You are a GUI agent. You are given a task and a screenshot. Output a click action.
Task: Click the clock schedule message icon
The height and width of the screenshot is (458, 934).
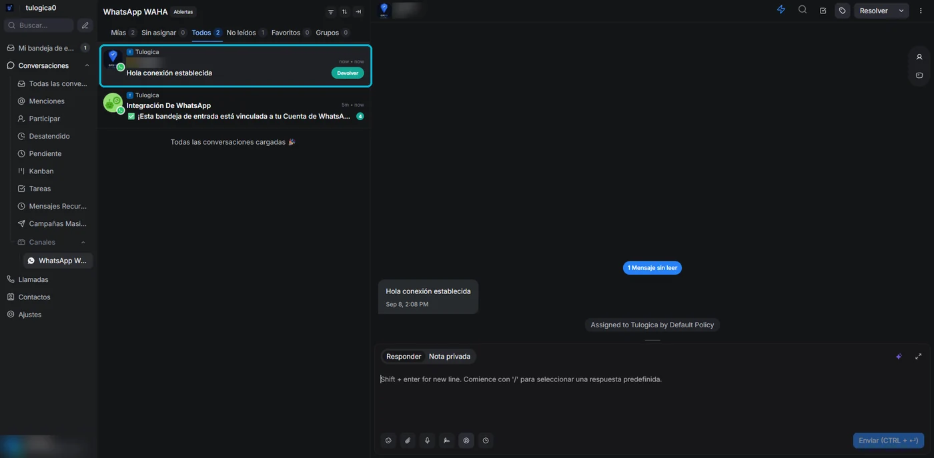click(x=486, y=441)
